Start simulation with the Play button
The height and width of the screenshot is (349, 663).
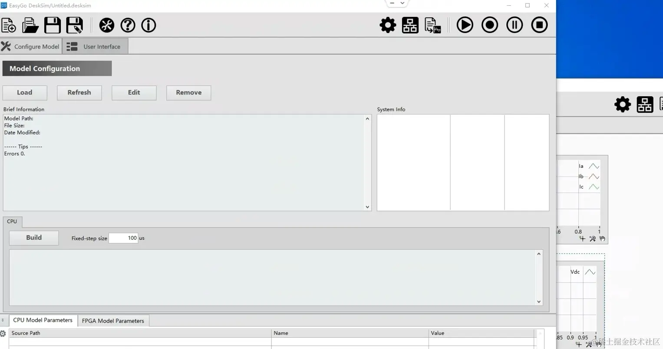pos(465,25)
